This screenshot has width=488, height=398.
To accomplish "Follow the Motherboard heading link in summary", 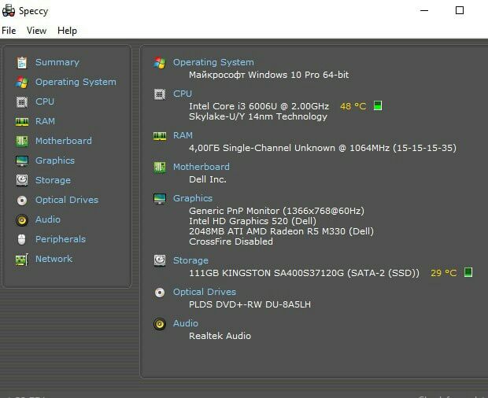I will click(x=201, y=167).
